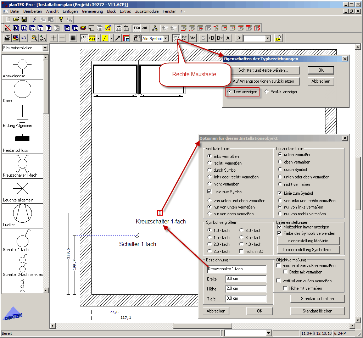Open the Zusatzmodule menu
Screen dimensions: 363x338
147,11
